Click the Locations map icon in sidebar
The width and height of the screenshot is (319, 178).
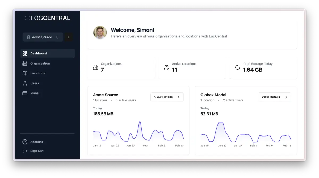point(25,73)
